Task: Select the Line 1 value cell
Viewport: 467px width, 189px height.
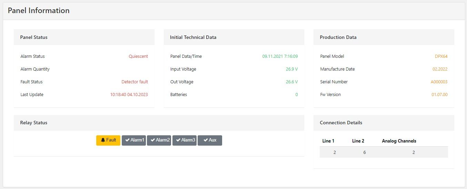Action: tap(335, 152)
